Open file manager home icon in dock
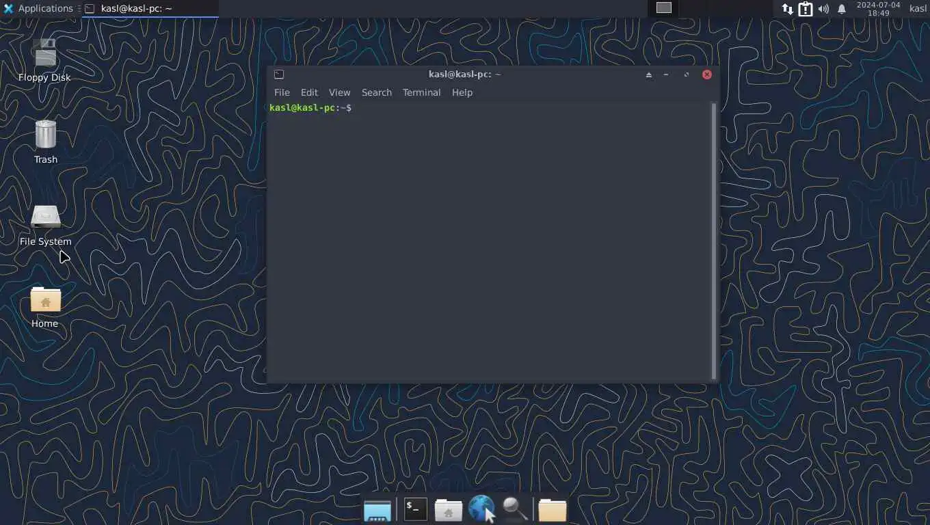This screenshot has width=930, height=525. coord(449,510)
